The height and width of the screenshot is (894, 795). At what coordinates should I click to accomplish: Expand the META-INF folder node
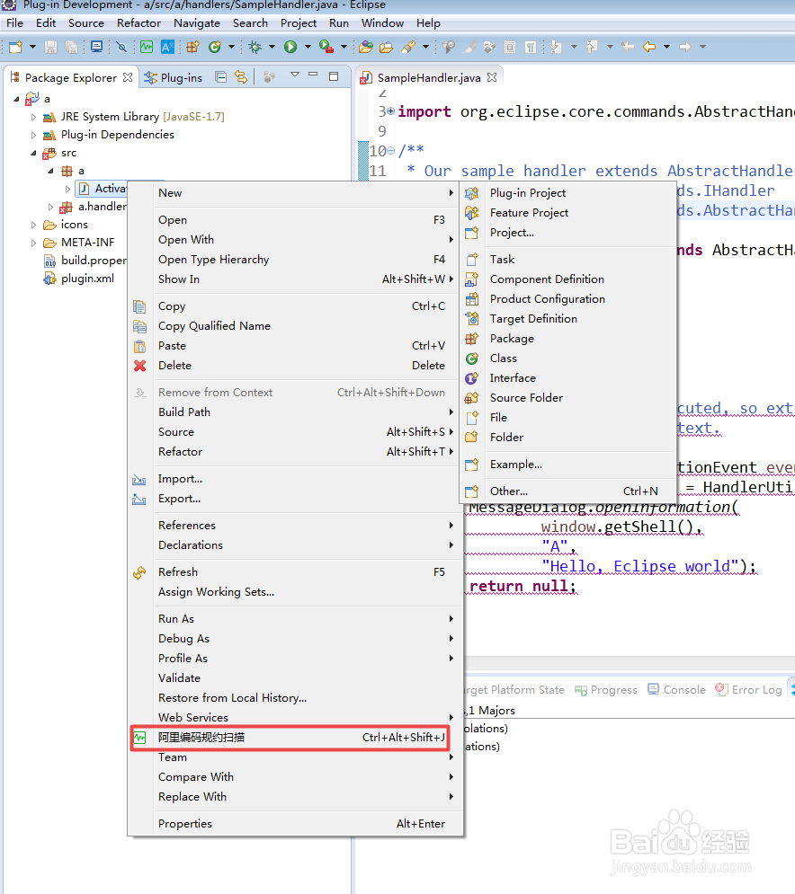click(x=33, y=243)
